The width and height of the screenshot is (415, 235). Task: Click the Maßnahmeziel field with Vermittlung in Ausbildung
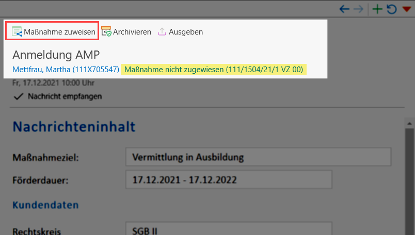pyautogui.click(x=258, y=157)
